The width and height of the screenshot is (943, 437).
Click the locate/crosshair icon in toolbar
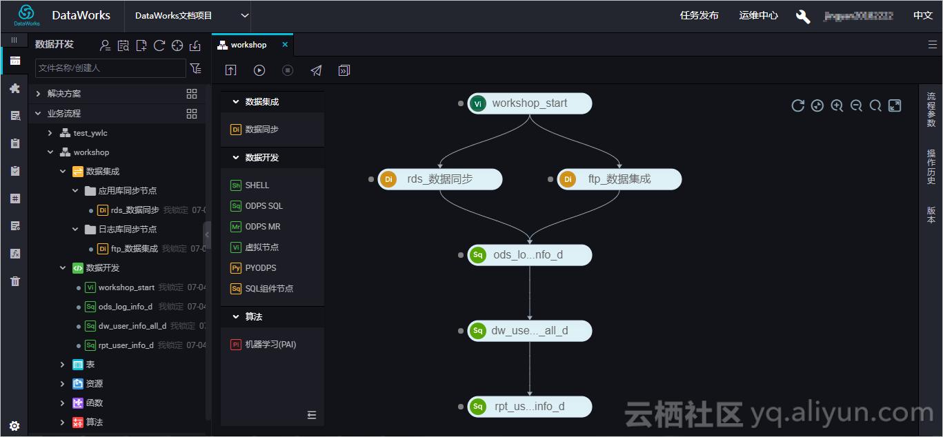(x=177, y=45)
